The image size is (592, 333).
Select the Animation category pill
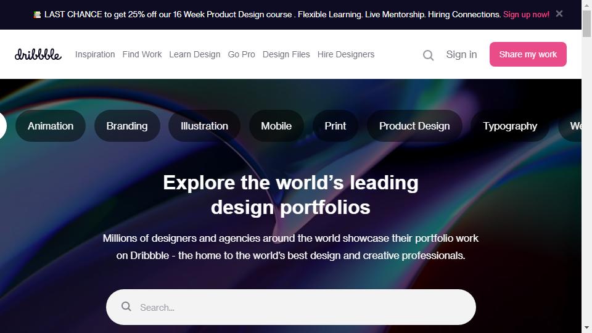(51, 126)
